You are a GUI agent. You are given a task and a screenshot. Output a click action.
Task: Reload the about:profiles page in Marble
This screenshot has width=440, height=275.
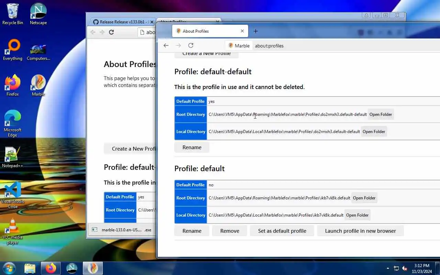pyautogui.click(x=191, y=45)
